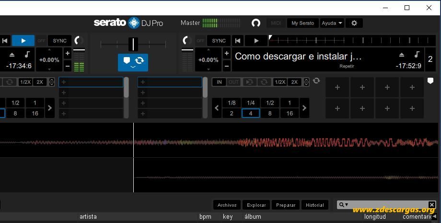
Task: Open key note options on right deck
Action: (x=417, y=54)
